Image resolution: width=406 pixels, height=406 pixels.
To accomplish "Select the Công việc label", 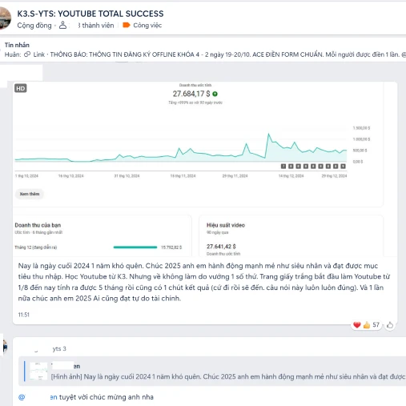I will pyautogui.click(x=147, y=26).
